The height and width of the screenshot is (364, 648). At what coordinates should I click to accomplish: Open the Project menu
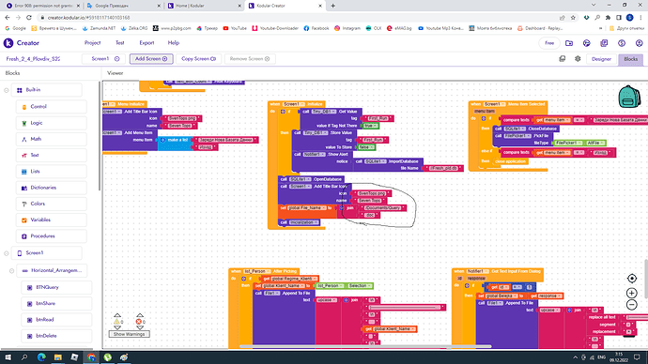point(93,43)
